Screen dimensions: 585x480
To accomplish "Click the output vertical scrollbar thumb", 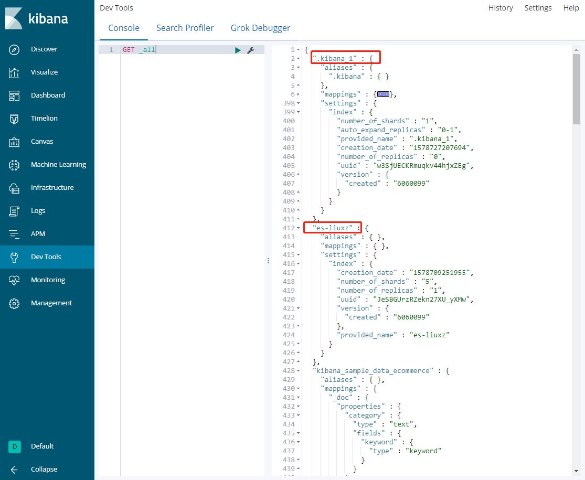I will pyautogui.click(x=576, y=89).
